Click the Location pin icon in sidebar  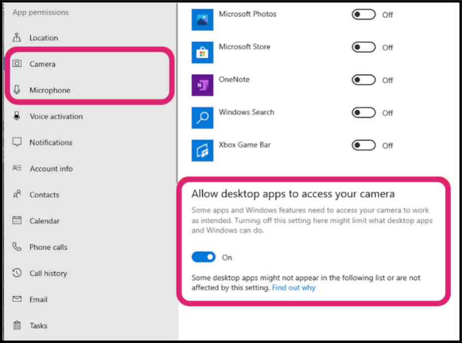coord(17,38)
